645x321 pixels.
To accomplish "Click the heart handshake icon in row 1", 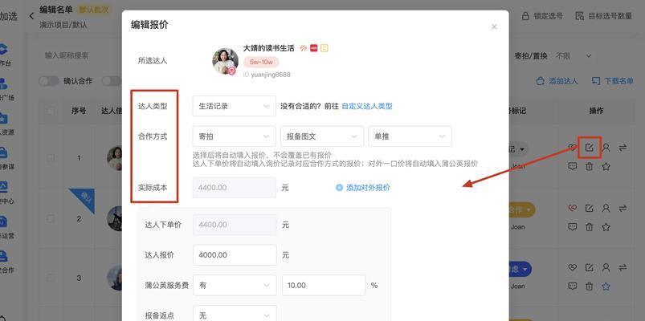I will tap(573, 148).
